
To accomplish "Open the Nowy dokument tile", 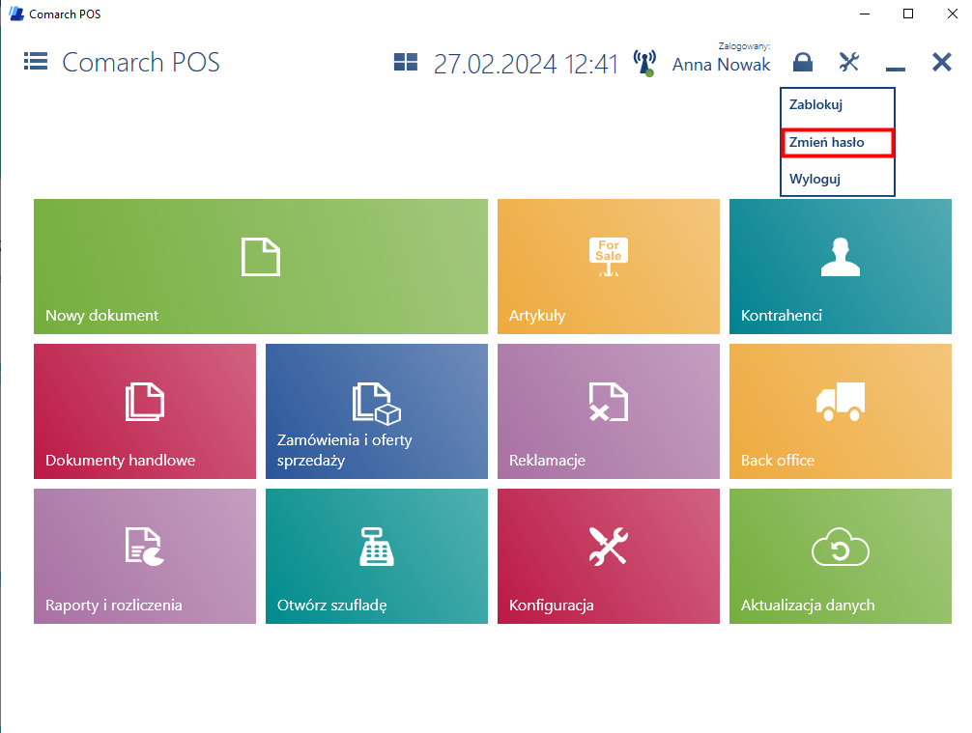I will click(260, 267).
